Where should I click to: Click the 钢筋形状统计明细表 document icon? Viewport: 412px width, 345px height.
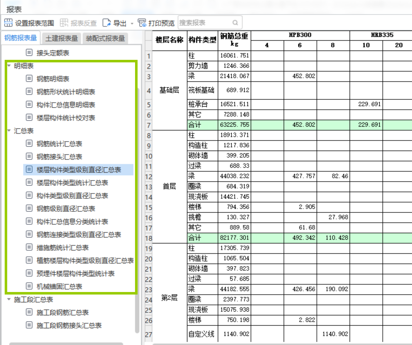click(x=29, y=91)
